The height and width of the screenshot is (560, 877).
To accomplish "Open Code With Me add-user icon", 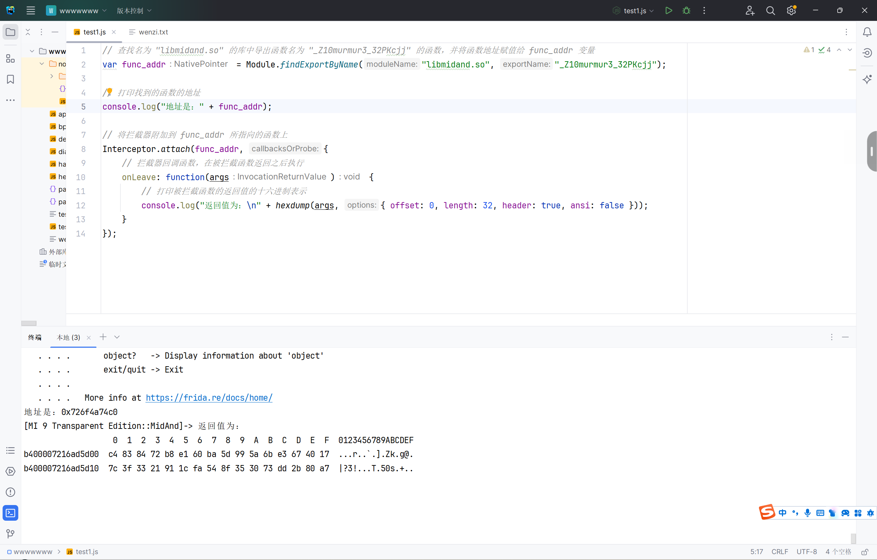I will [x=750, y=10].
